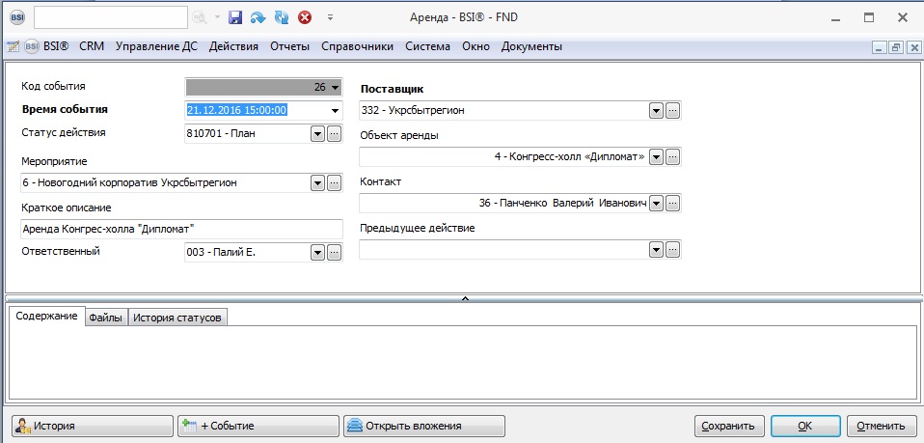This screenshot has height=443, width=924.
Task: Switch to the История статусов tab
Action: 177,318
